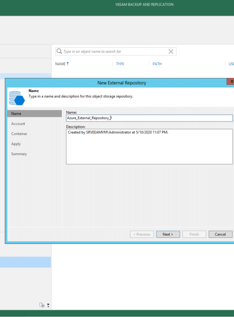Click the disabled Finish button
Screen dimensions: 234x317
pyautogui.click(x=194, y=234)
